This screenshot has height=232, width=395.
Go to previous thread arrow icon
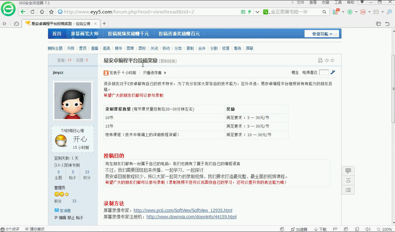click(327, 60)
